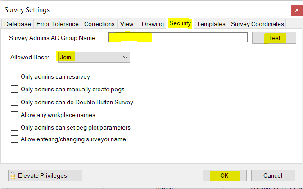303x189 pixels.
Task: Toggle Only admins can do Double Button Survey
Action: 14,102
